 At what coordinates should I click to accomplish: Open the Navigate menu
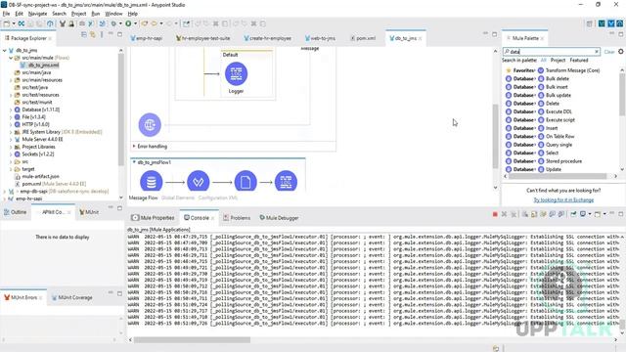tap(37, 14)
